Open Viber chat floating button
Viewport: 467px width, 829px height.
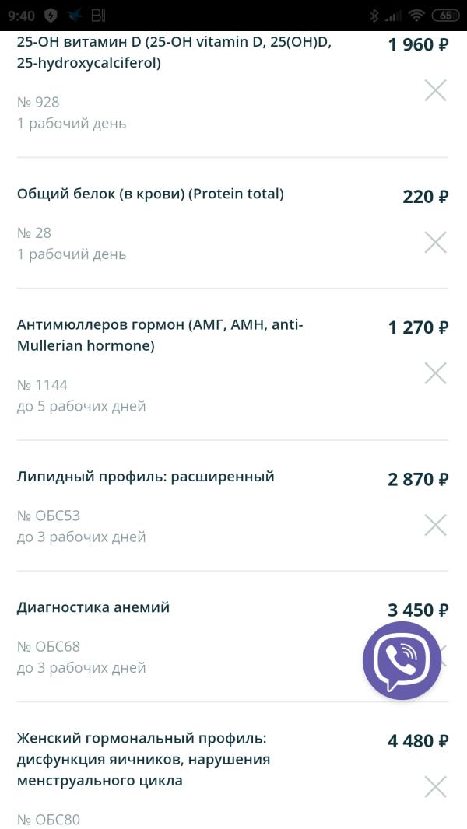(x=402, y=660)
